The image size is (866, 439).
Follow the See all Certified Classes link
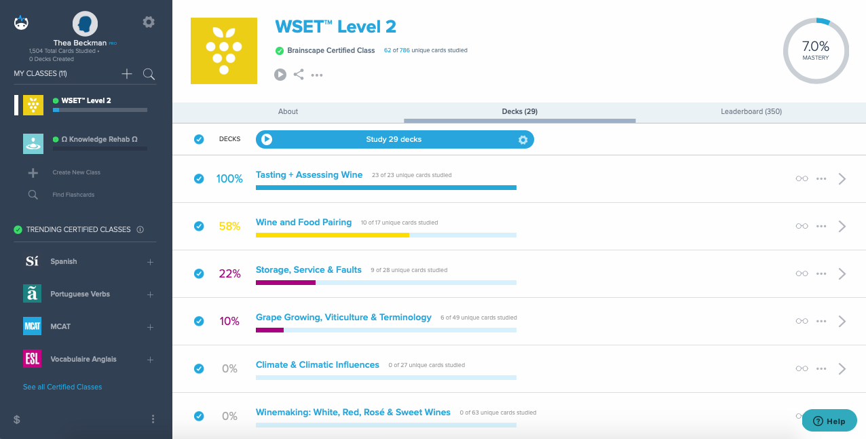(x=62, y=387)
